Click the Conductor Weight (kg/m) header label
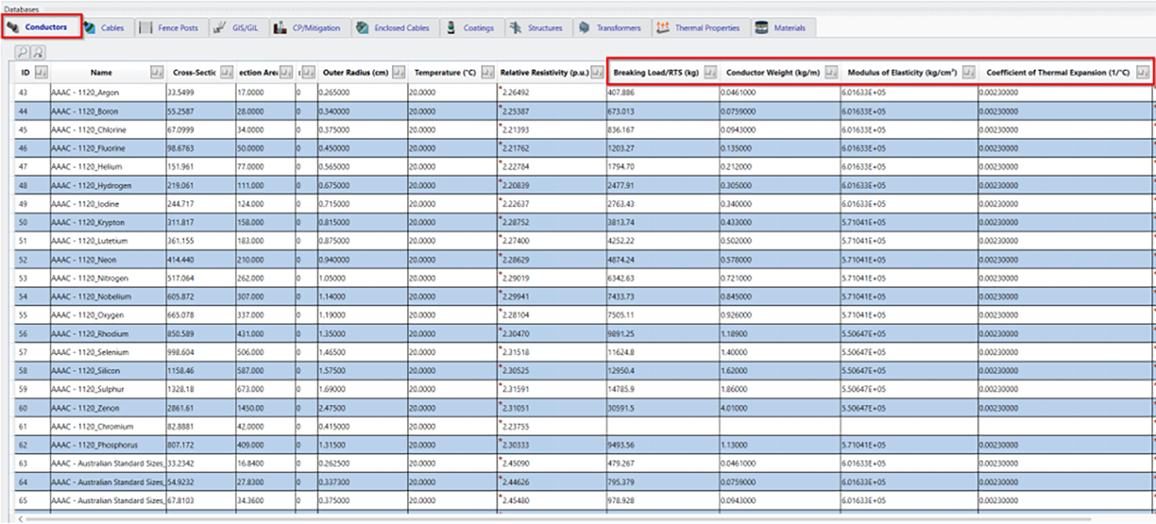This screenshot has height=524, width=1156. click(773, 72)
